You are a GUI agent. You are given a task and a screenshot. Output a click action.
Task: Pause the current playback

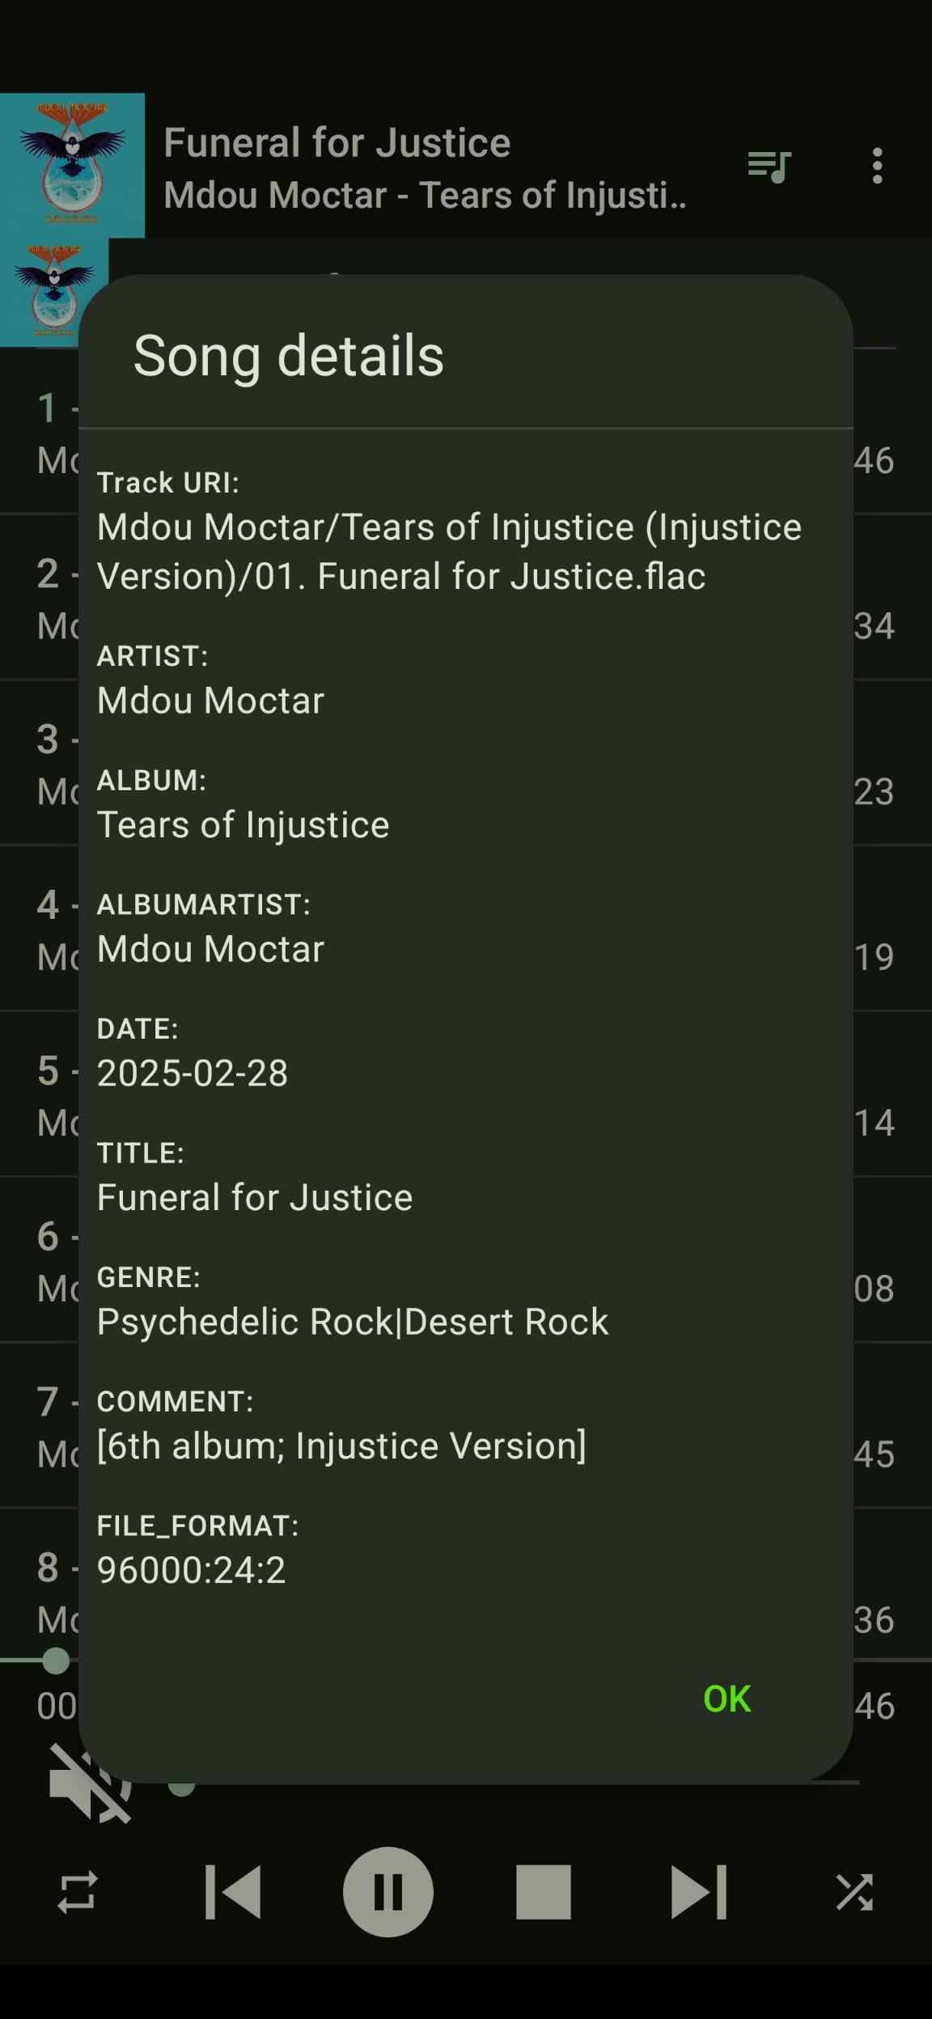[388, 1892]
